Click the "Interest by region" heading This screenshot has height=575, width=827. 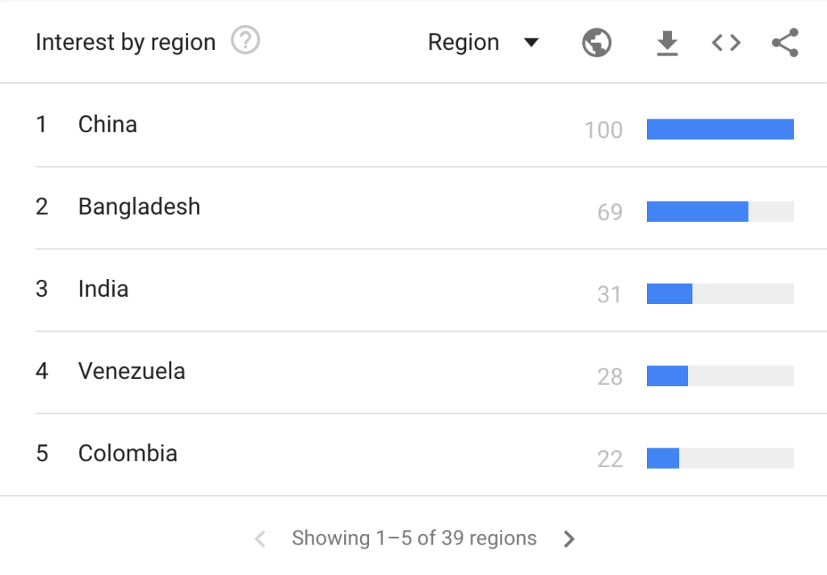(125, 43)
